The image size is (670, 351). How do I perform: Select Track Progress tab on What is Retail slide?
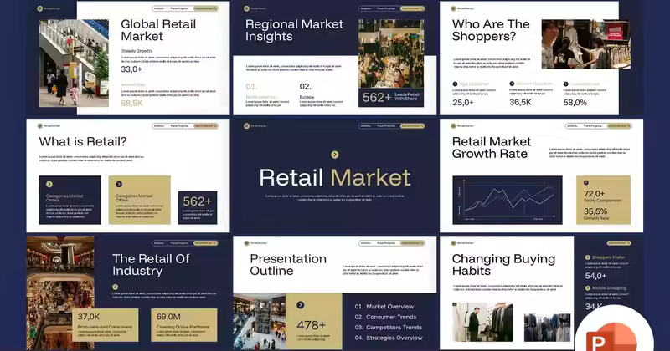179,126
